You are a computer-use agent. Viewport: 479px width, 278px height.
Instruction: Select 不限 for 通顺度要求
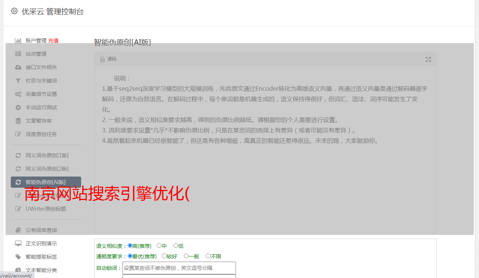pyautogui.click(x=208, y=256)
